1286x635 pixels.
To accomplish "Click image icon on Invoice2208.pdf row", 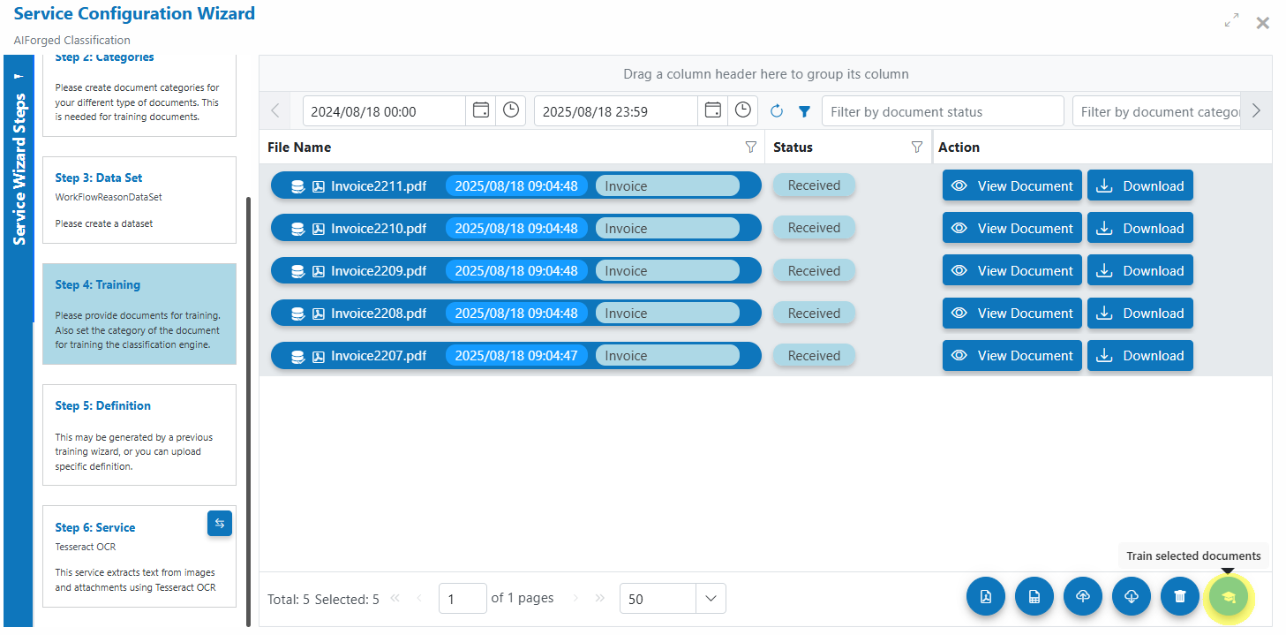I will (x=319, y=314).
